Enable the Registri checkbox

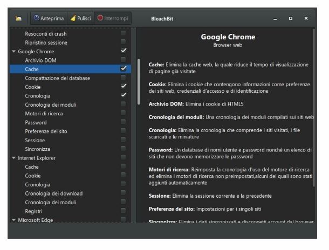pos(124,210)
